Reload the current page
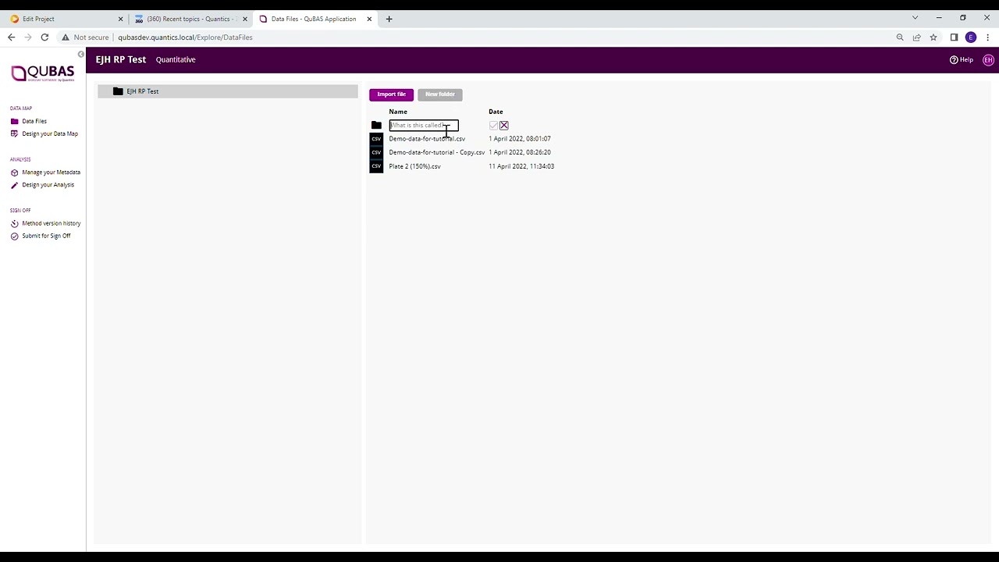 [44, 37]
